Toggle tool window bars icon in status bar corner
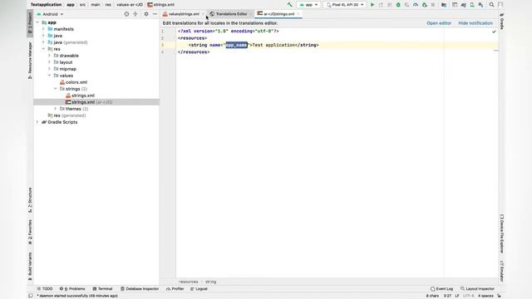This screenshot has width=532, height=299. (x=31, y=296)
